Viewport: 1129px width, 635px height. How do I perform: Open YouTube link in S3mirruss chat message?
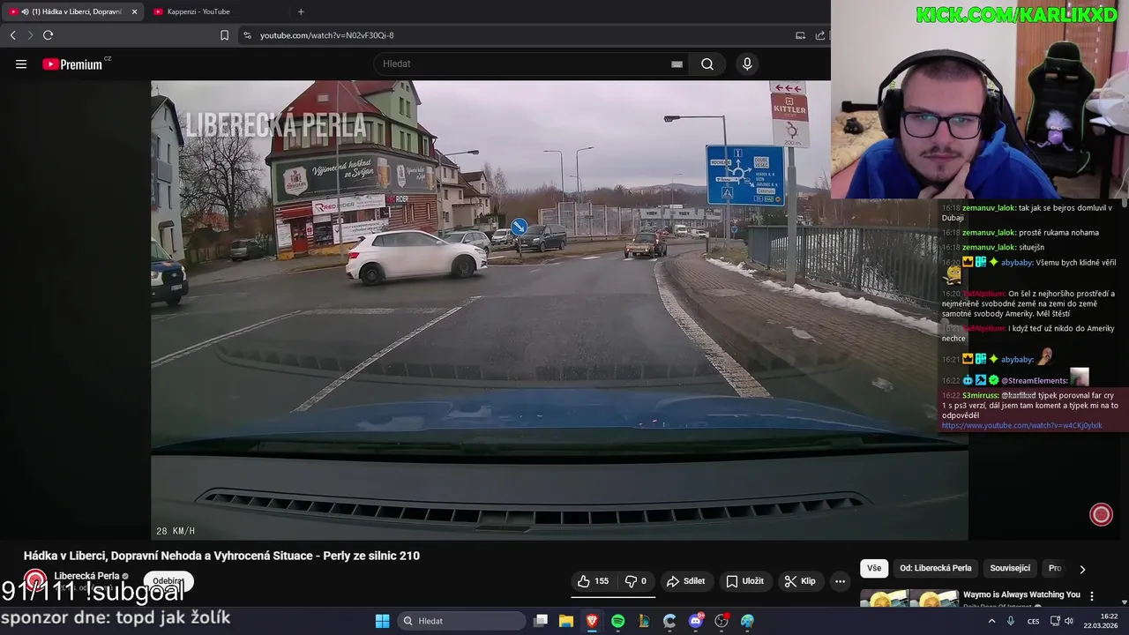(1021, 426)
